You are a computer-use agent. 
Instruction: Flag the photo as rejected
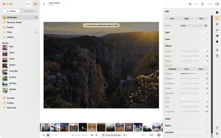[x=96, y=135]
